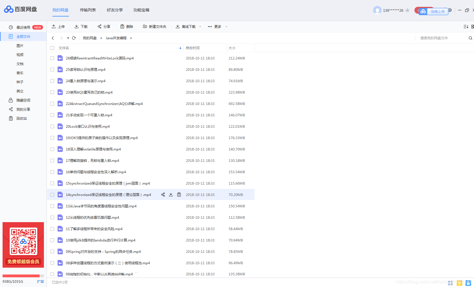Click the Share toolbar button

[104, 26]
